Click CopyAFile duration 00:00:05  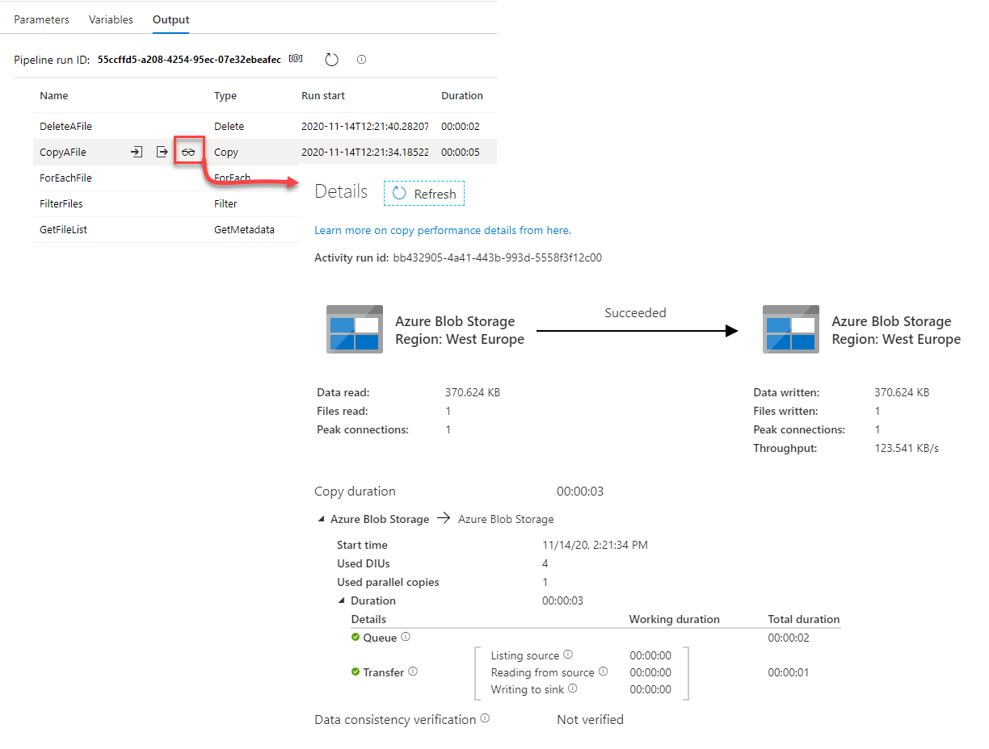461,152
